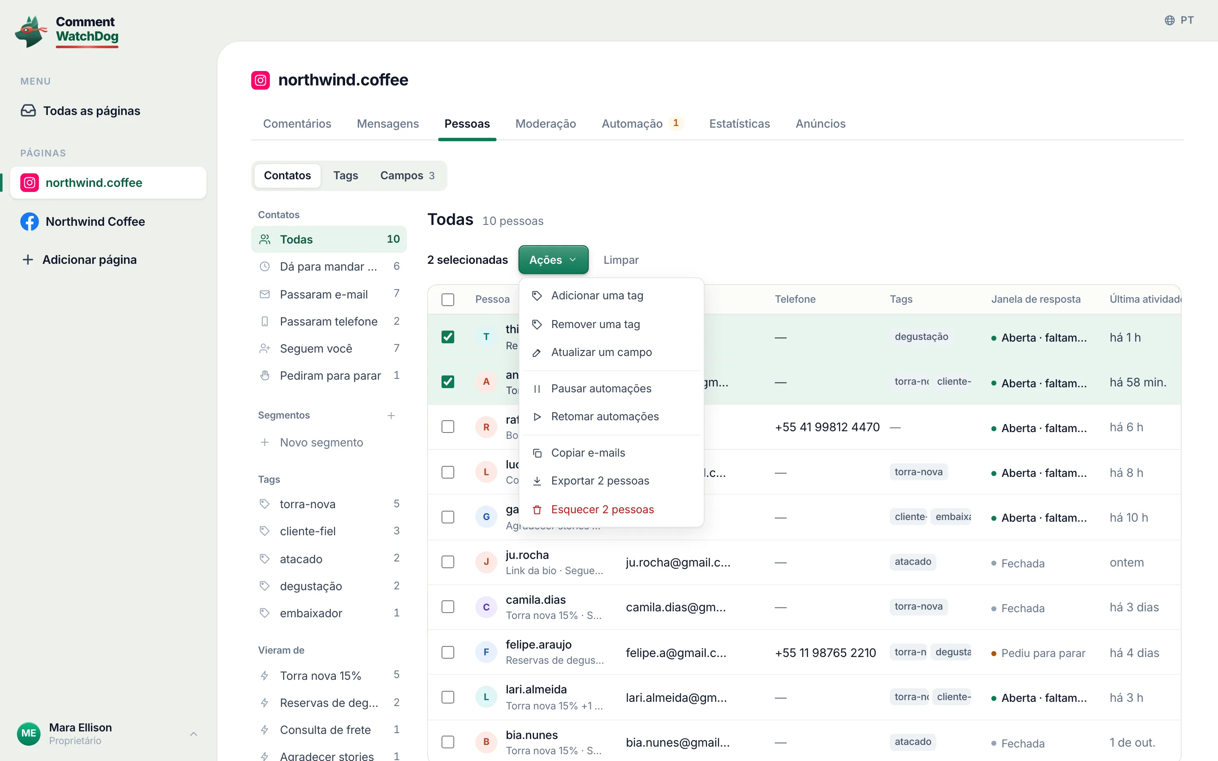Open language selector globe icon

click(1169, 20)
